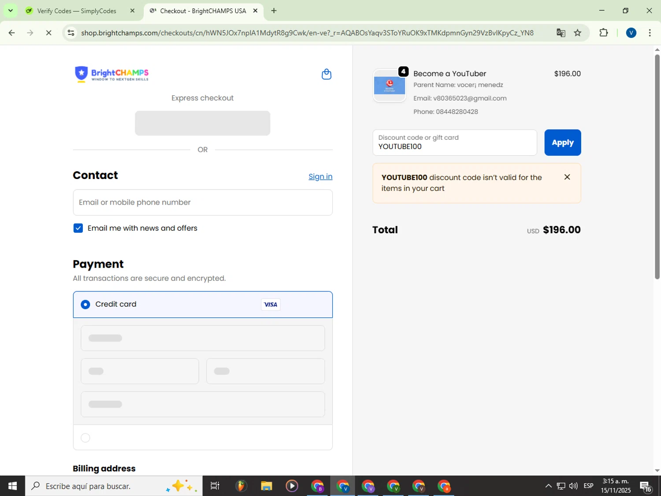Viewport: 661px width, 496px height.
Task: Select the unlabeled payment radio below the card fields
Action: (85, 437)
